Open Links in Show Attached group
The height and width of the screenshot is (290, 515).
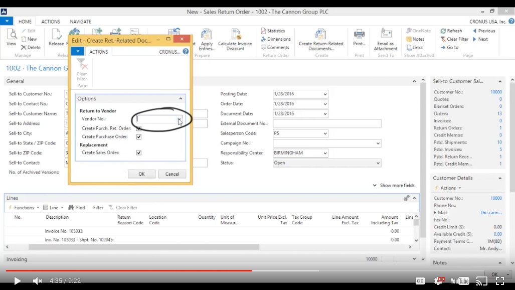click(x=415, y=47)
